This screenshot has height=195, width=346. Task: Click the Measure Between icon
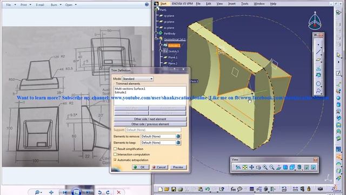click(295, 189)
